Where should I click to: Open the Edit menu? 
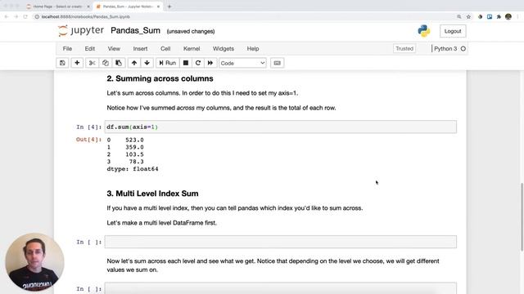89,49
